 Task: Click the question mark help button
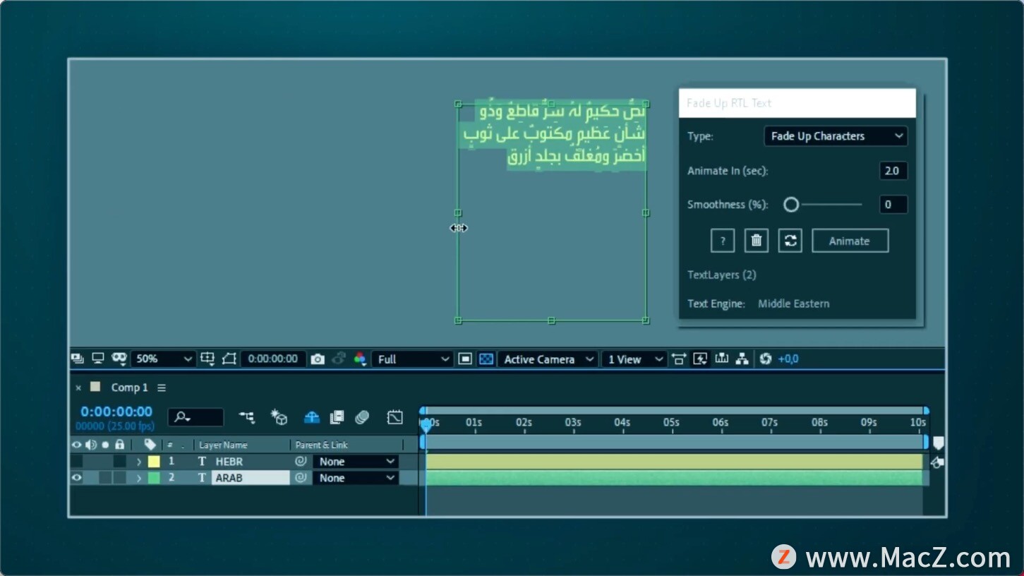click(723, 241)
